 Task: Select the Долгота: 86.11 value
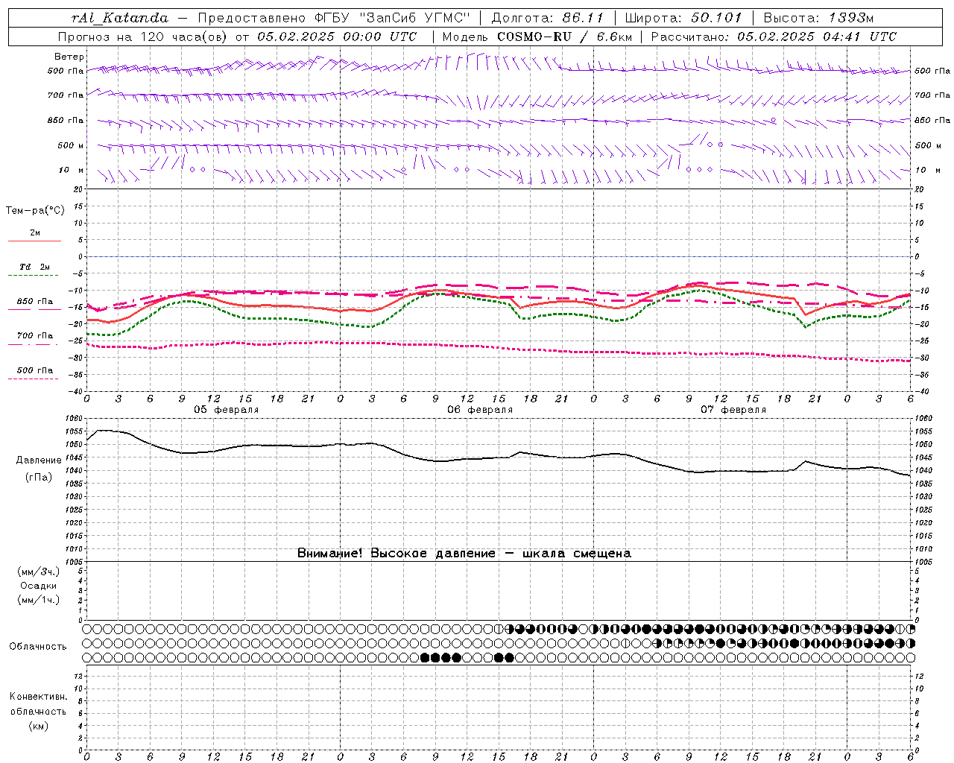click(548, 18)
